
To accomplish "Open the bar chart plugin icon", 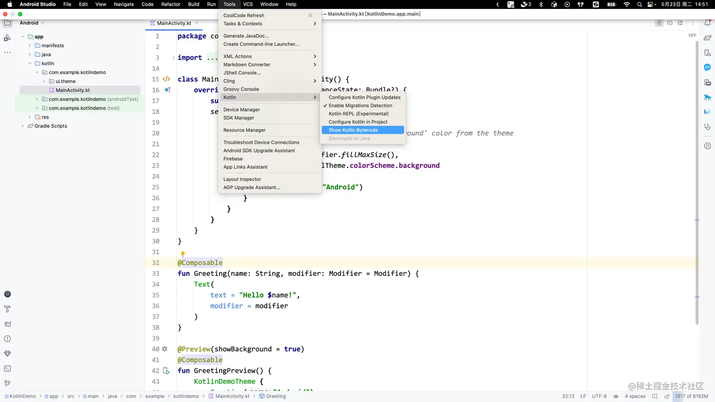I will point(707,112).
